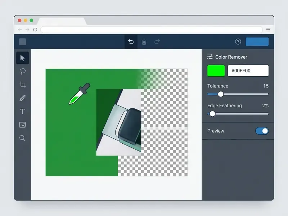Select the arrow pointer tool
This screenshot has width=288, height=216.
(22, 58)
